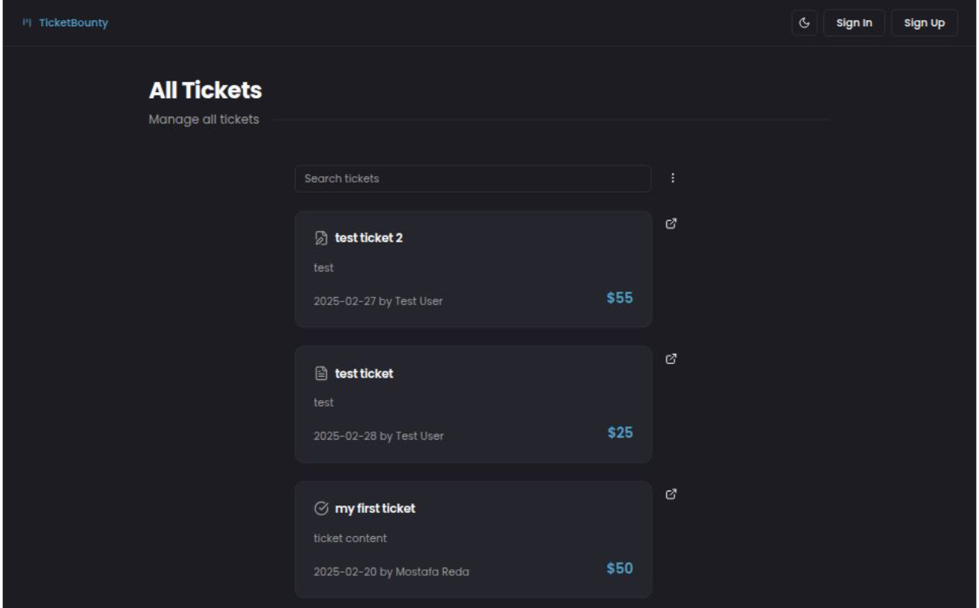979x608 pixels.
Task: Focus the Search tickets field
Action: 473,179
